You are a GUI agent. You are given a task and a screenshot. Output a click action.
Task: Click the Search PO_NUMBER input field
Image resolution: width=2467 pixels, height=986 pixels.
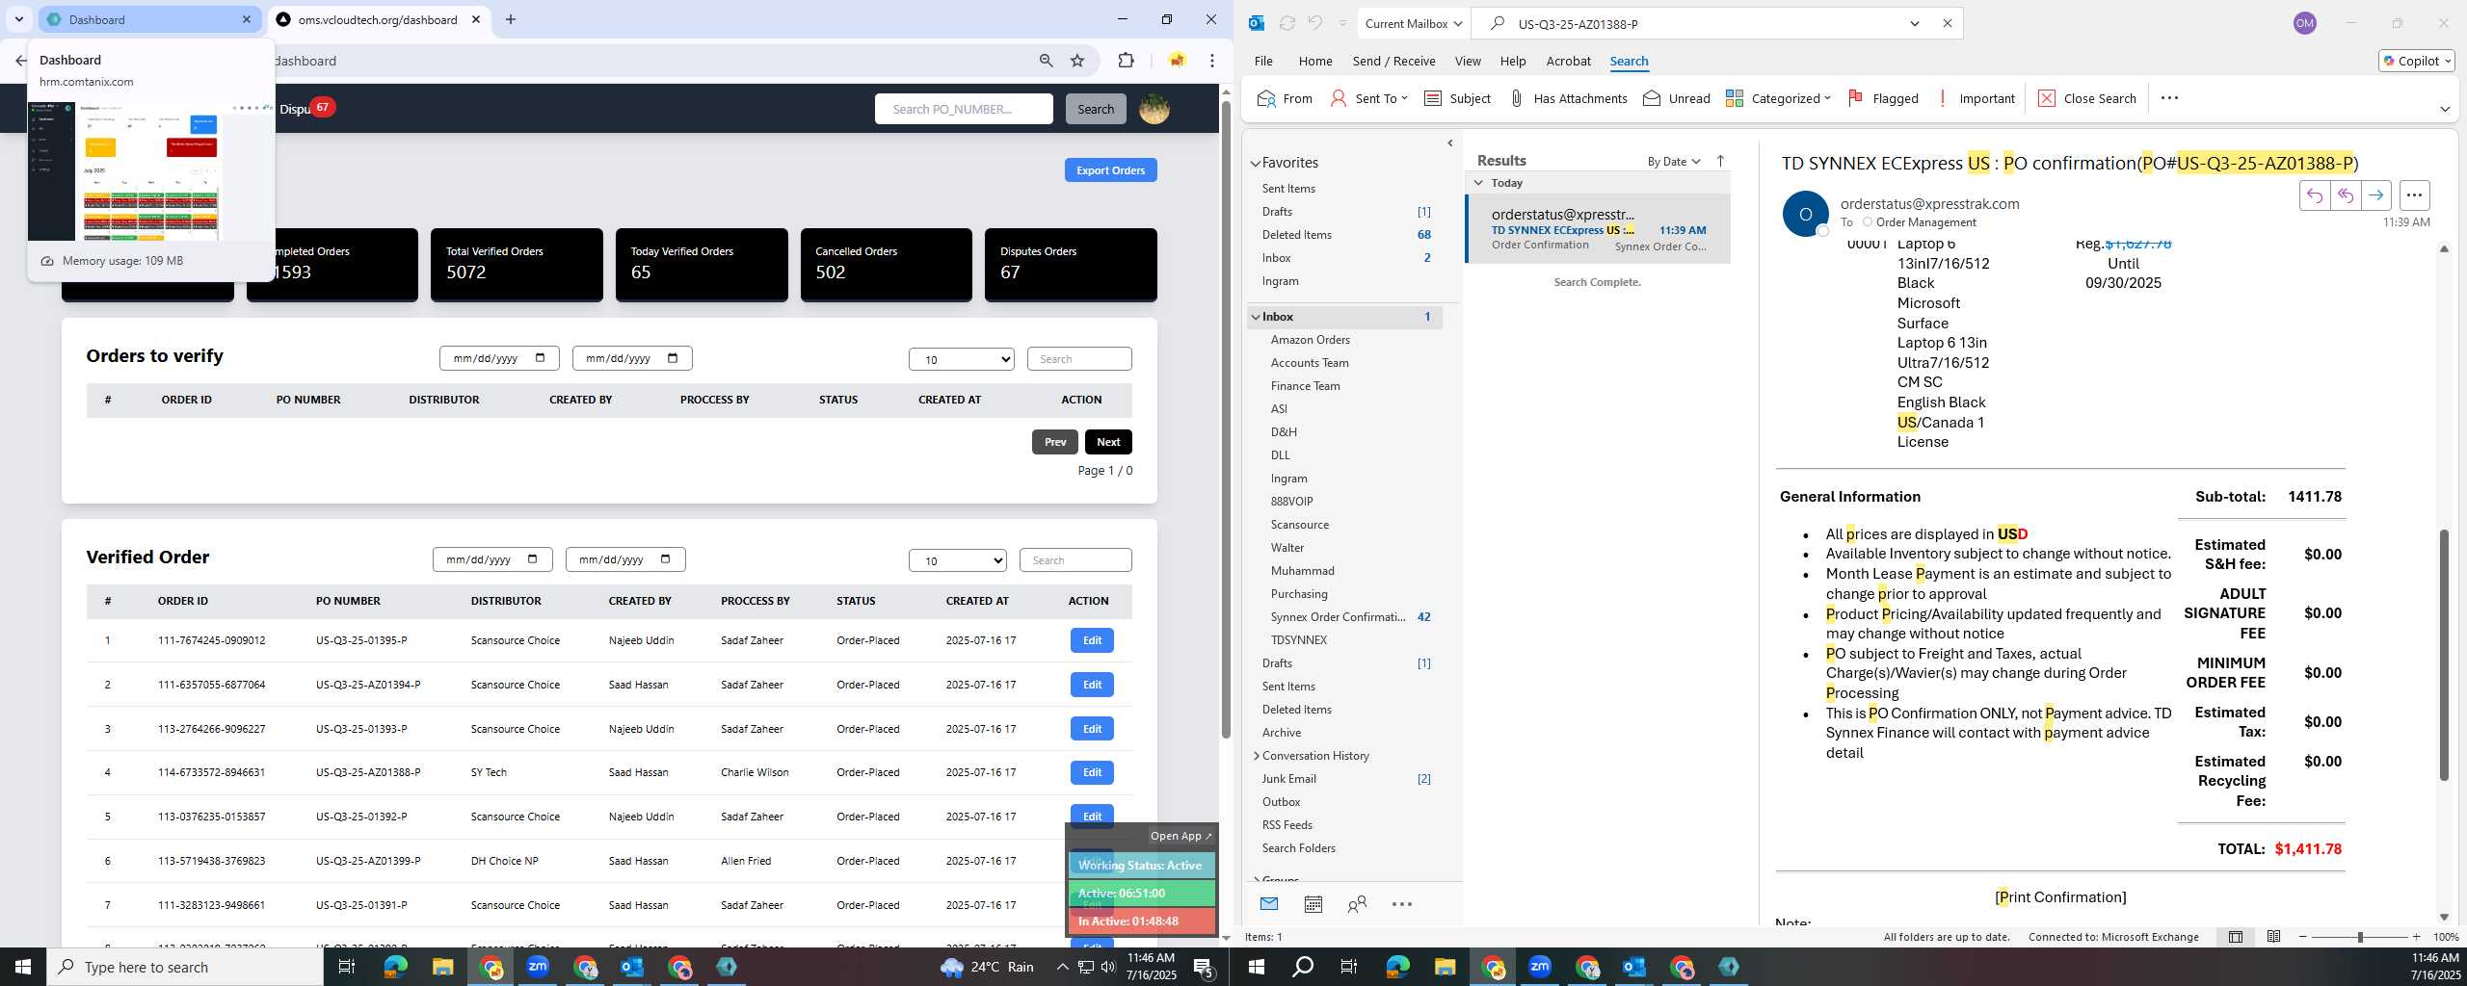[x=964, y=109]
